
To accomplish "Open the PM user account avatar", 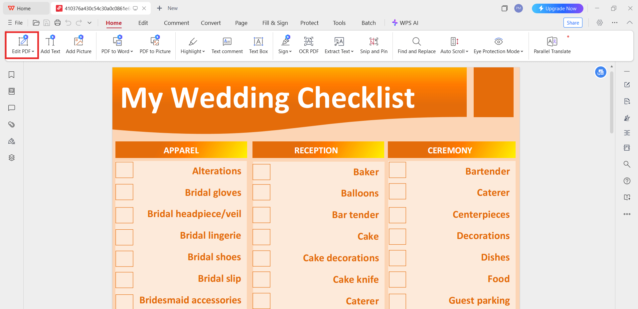I will point(519,8).
